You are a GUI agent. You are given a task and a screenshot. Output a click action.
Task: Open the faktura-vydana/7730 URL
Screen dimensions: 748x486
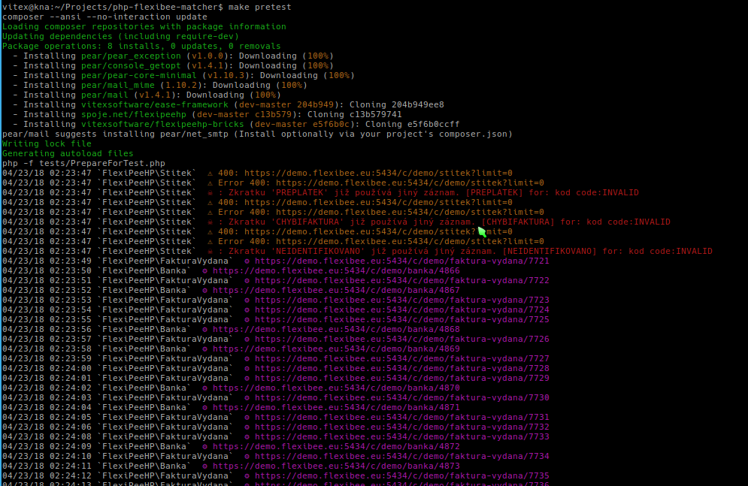coord(402,398)
